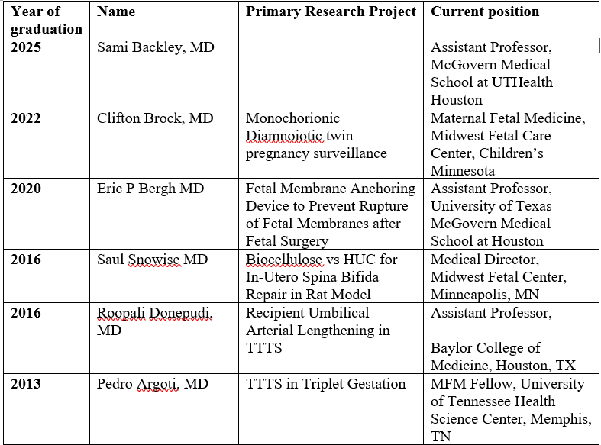Viewport: 601px width, 445px height.
Task: Click the "Fetal Membrane Anchoring Device" project text
Action: [x=331, y=197]
